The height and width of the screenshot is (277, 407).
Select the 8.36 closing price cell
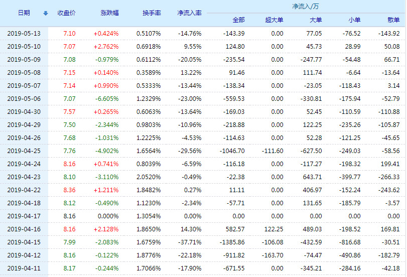click(x=70, y=190)
